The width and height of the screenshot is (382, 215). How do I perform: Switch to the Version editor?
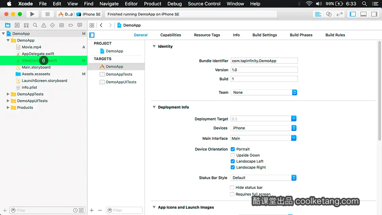[339, 14]
